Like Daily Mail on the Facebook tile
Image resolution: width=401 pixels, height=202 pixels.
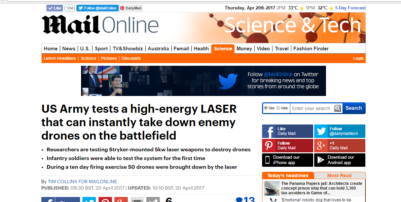(287, 131)
